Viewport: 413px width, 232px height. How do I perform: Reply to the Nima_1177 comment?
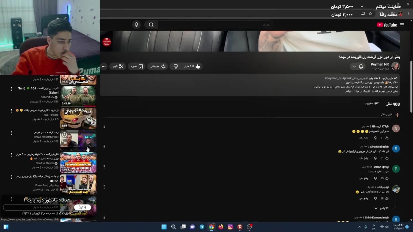click(364, 138)
